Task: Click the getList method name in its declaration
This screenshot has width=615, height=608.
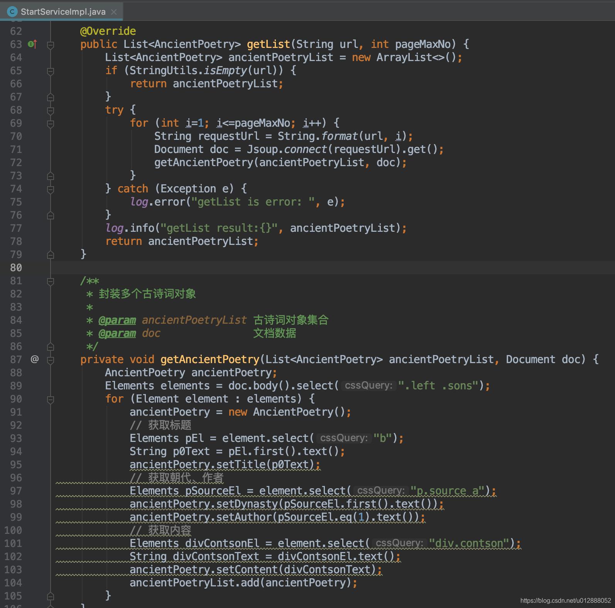Action: coord(269,44)
